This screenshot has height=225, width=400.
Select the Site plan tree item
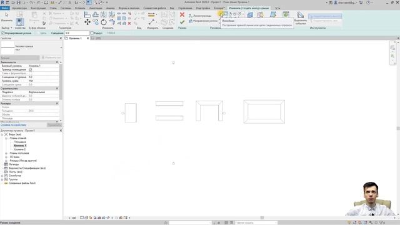(x=19, y=142)
